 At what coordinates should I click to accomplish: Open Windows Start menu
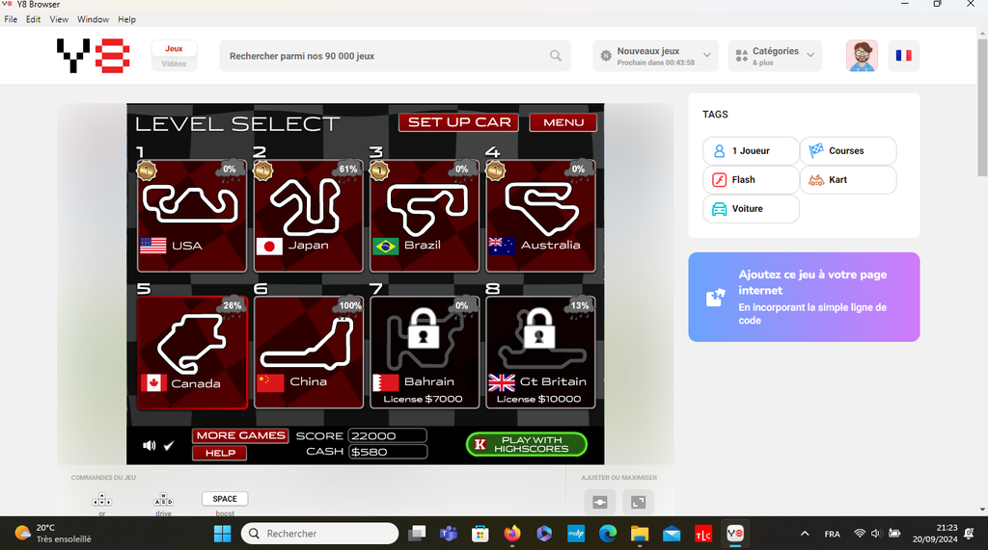tap(223, 534)
